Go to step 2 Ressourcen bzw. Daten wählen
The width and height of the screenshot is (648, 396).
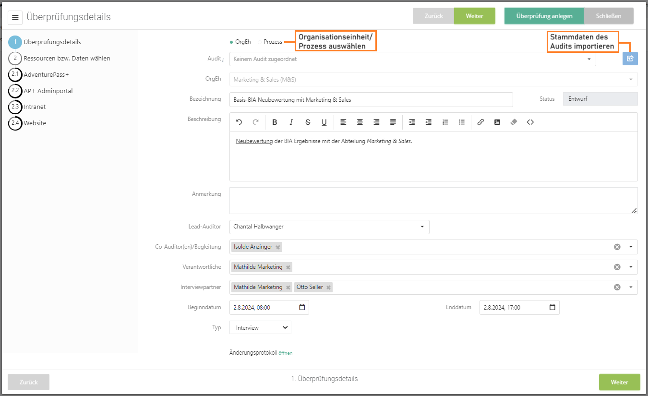point(67,59)
